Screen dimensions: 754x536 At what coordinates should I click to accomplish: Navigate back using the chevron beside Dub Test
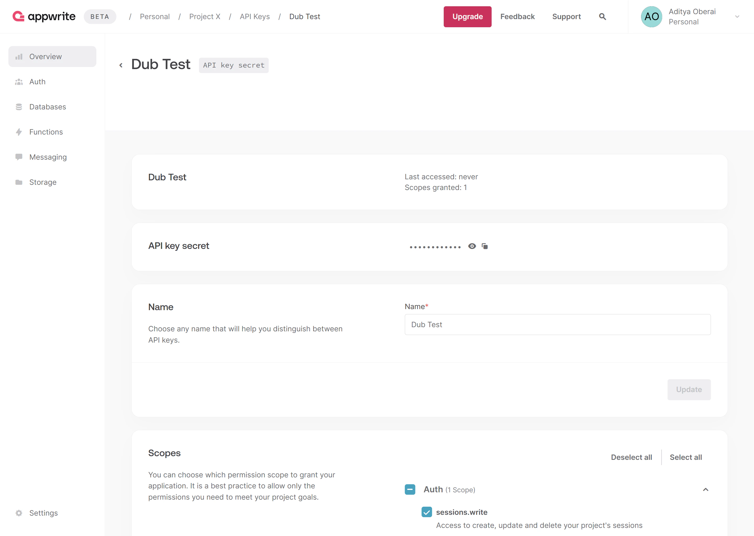coord(121,65)
